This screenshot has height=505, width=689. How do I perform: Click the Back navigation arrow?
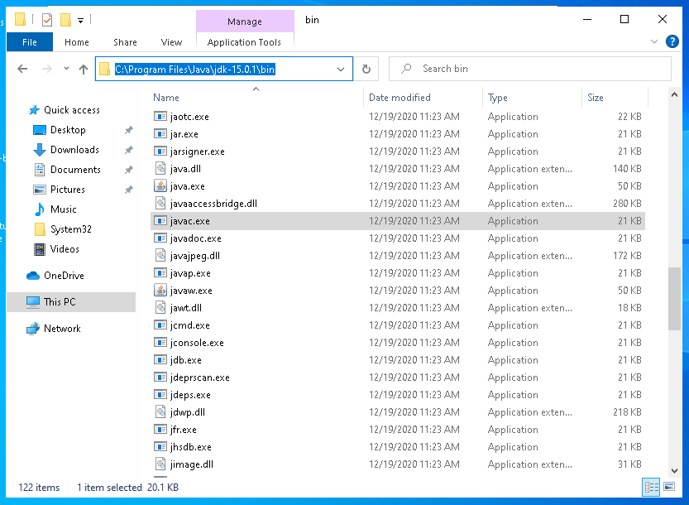tap(22, 69)
